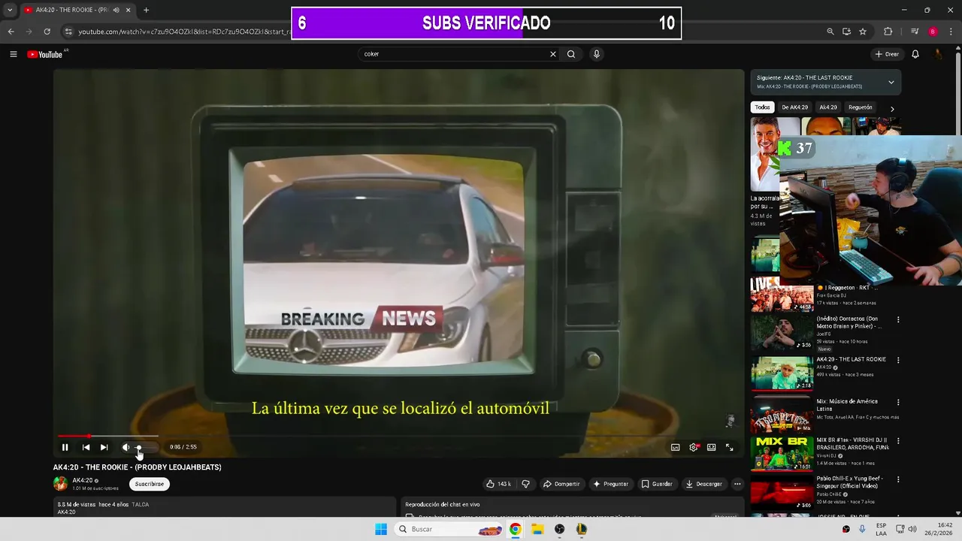Go back in Chrome
Screen dimensions: 962x541
point(11,32)
